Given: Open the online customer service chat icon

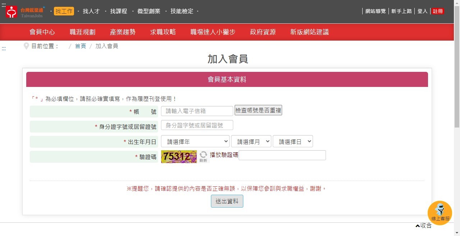Looking at the screenshot, I should click(440, 213).
